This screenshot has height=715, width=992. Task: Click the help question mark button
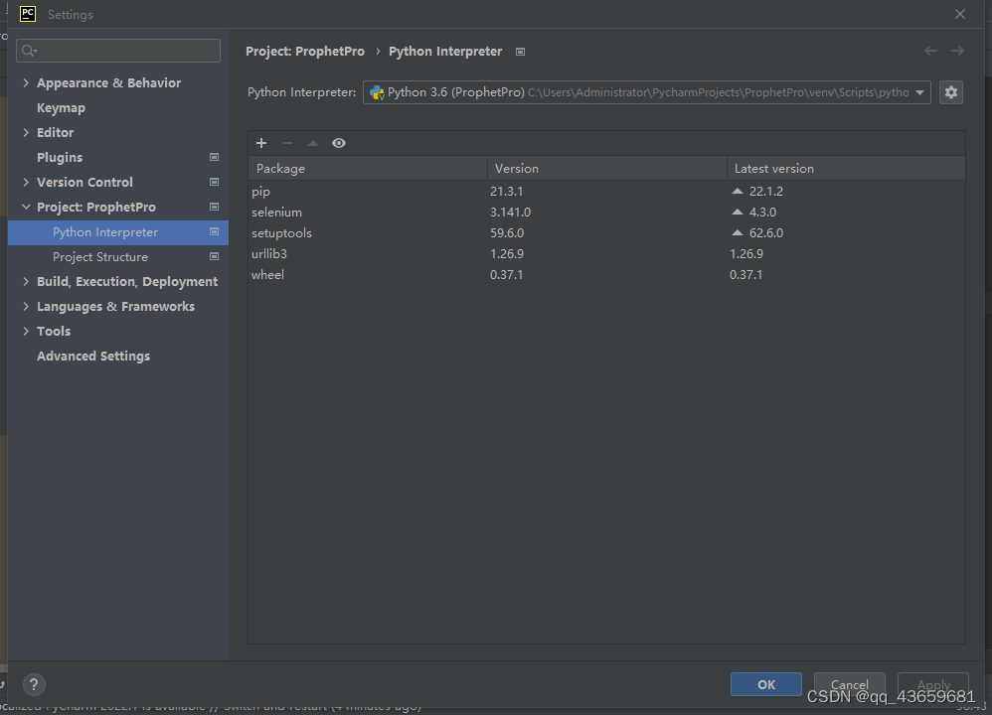point(34,684)
